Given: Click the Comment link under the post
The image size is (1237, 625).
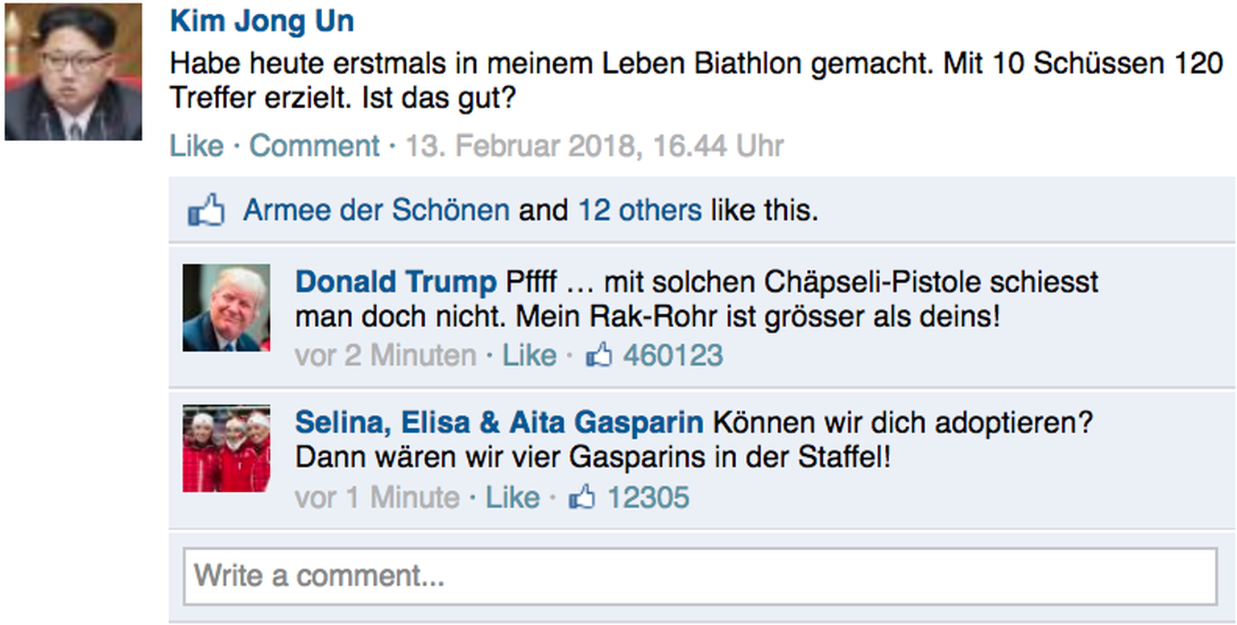Looking at the screenshot, I should click(314, 146).
